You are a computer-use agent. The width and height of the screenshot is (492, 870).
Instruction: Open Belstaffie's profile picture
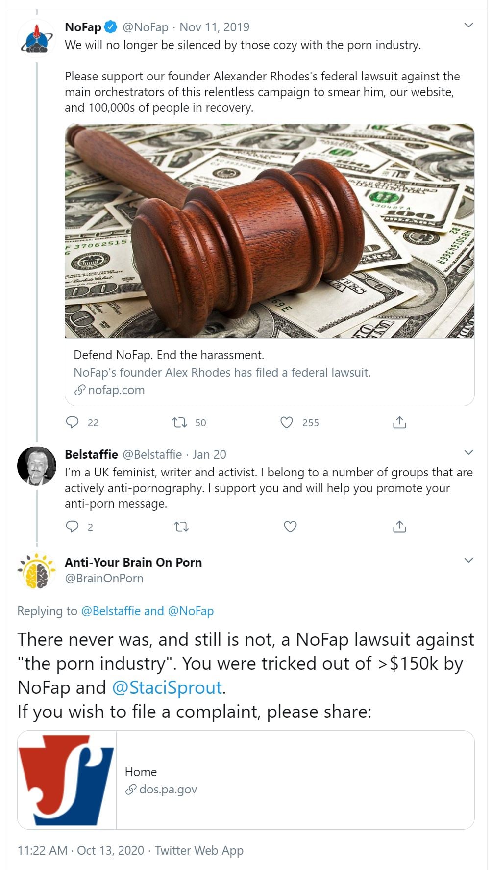point(37,466)
